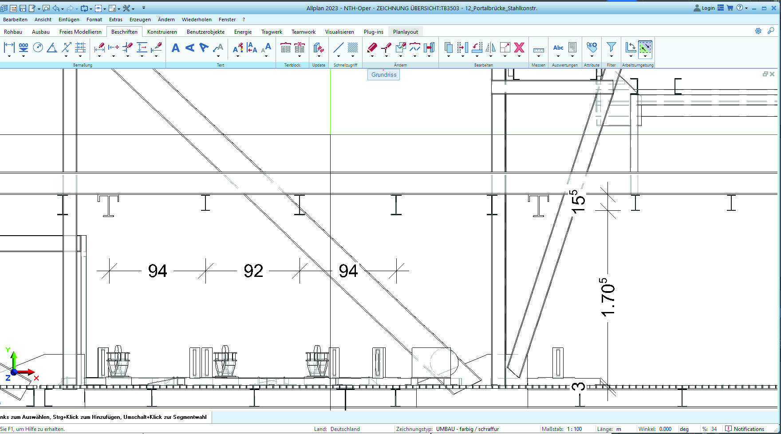Viewport: 781px width, 434px height.
Task: Click the red X delete tool
Action: pyautogui.click(x=519, y=47)
